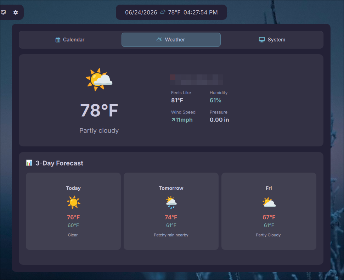Click the Partly cloudy condition text
This screenshot has width=344, height=280.
coord(99,130)
